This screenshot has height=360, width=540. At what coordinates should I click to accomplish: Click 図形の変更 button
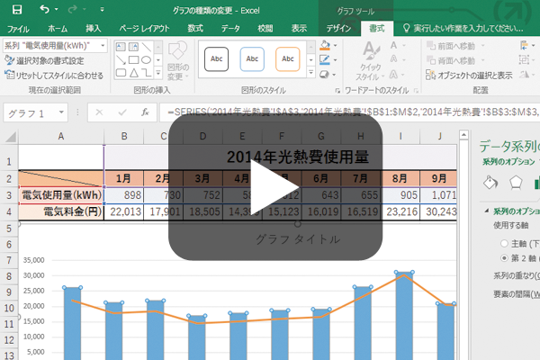coord(177,61)
